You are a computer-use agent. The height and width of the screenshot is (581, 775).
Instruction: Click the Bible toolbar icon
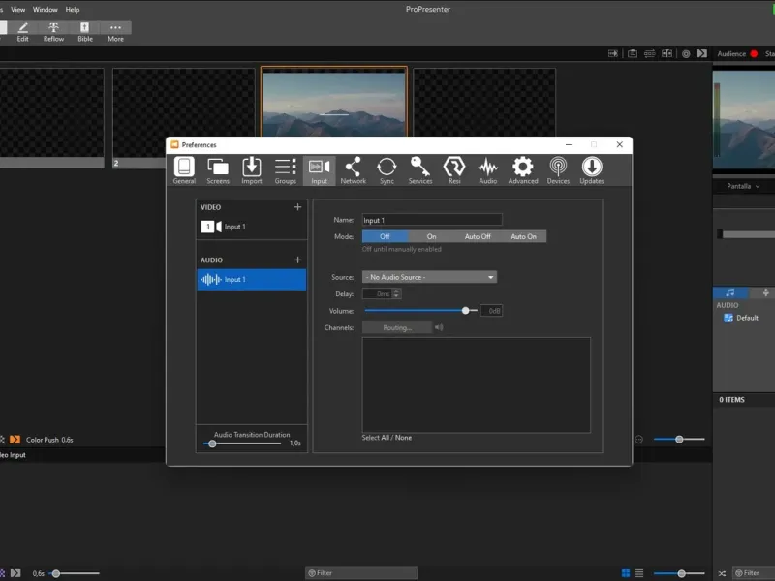point(85,32)
